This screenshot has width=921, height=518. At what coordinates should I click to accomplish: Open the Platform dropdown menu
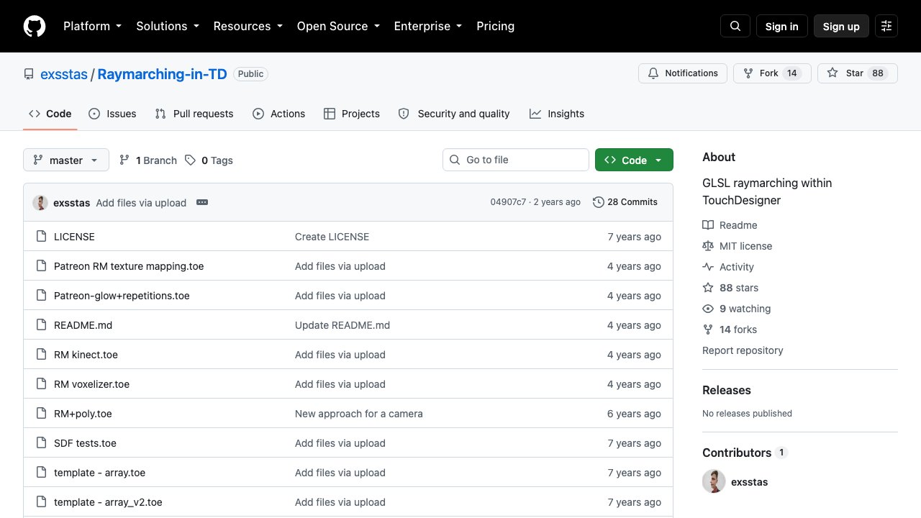(92, 26)
